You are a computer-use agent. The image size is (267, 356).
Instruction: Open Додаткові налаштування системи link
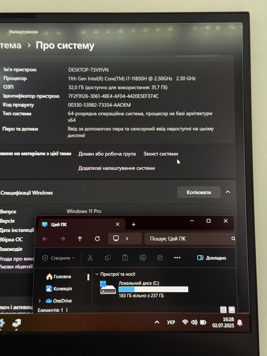coord(117,168)
